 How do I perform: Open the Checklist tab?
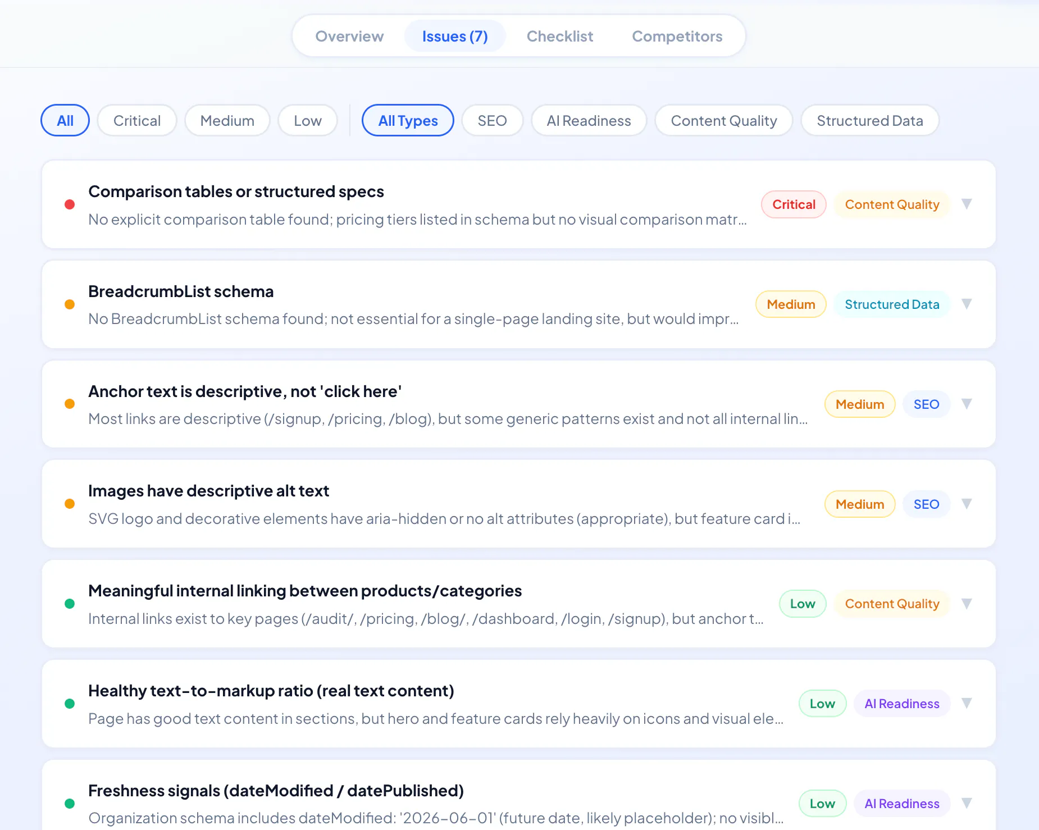click(560, 36)
